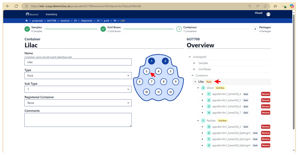Open the Inventory menu
The width and height of the screenshot is (299, 157).
pos(51,14)
